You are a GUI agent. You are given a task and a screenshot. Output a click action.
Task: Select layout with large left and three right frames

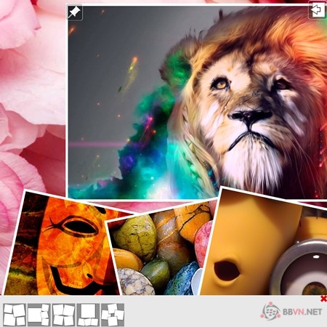coord(39,315)
